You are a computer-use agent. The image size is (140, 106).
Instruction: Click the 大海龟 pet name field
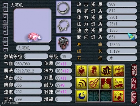point(33,48)
